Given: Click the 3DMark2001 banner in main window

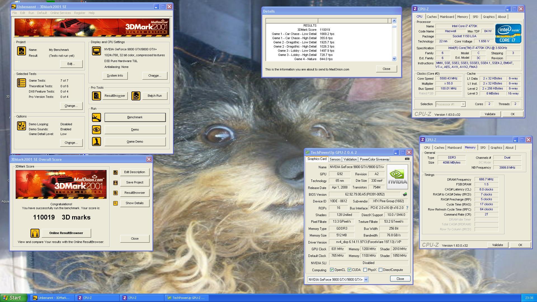Looking at the screenshot, I should point(92,28).
